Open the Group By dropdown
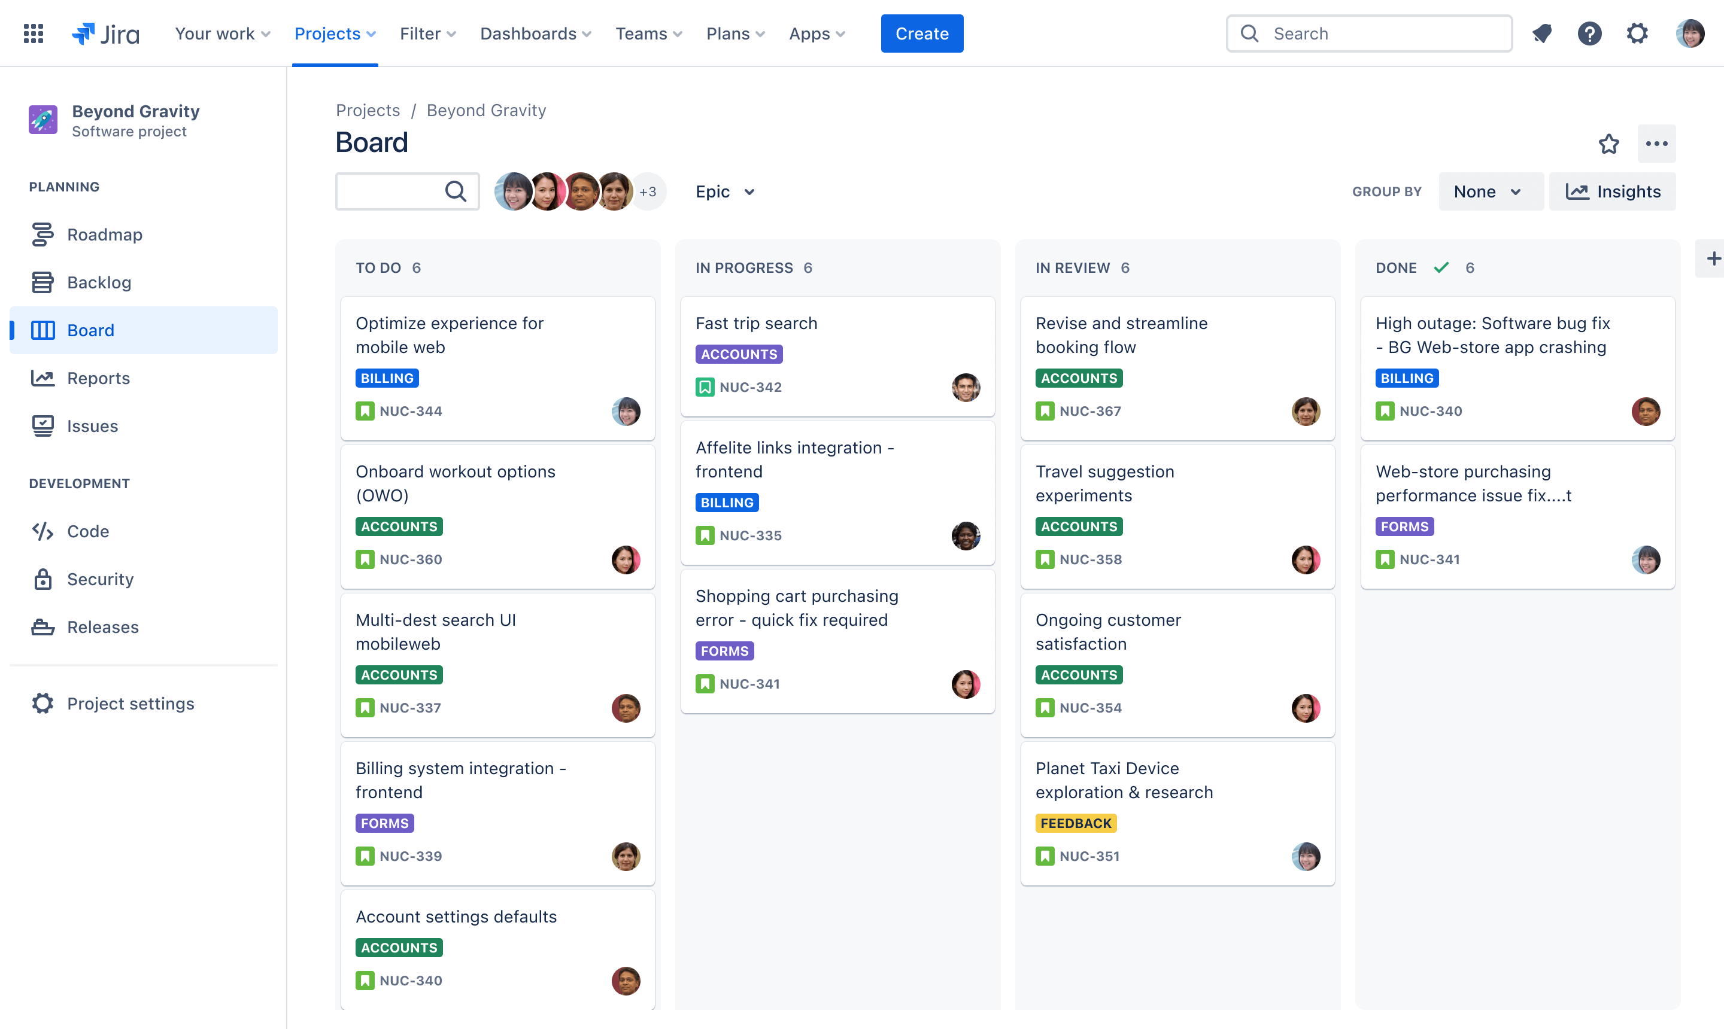The height and width of the screenshot is (1029, 1724). (1486, 191)
